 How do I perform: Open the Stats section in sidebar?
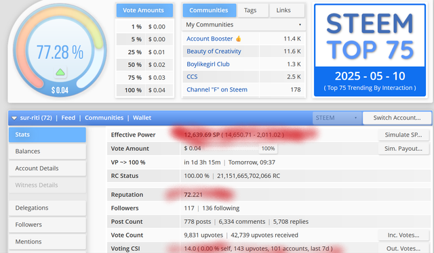click(x=47, y=135)
